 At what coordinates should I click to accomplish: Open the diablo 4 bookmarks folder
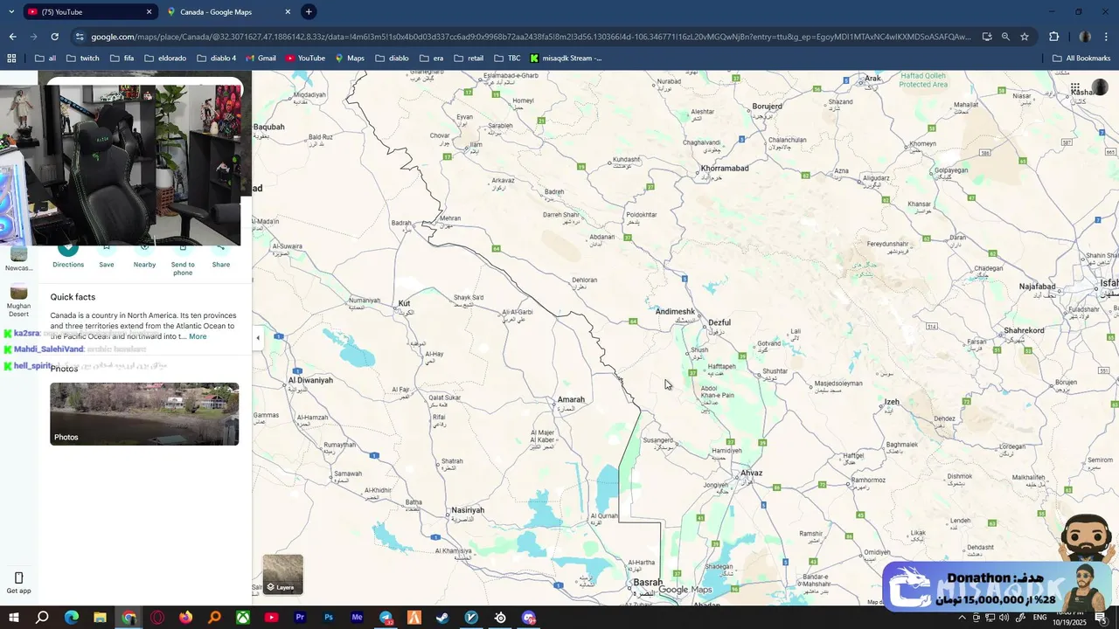[x=217, y=59]
